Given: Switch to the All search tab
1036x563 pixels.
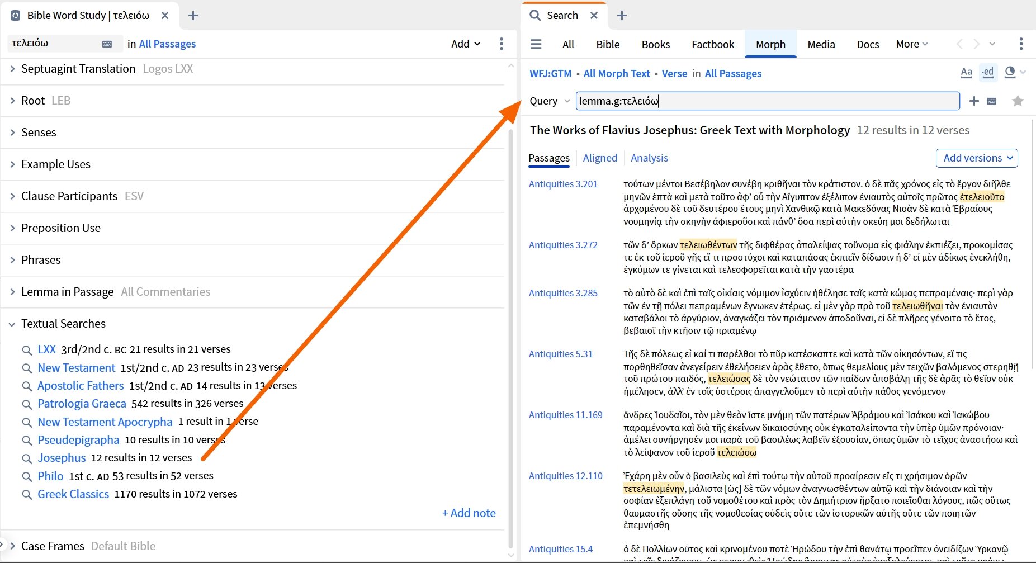Looking at the screenshot, I should click(x=568, y=44).
